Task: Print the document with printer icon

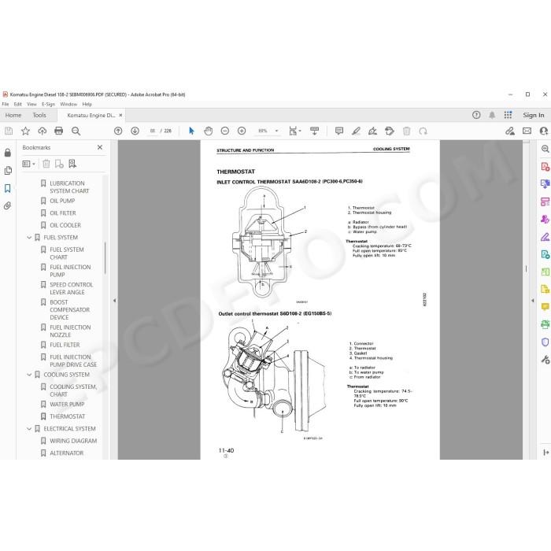Action: point(59,131)
